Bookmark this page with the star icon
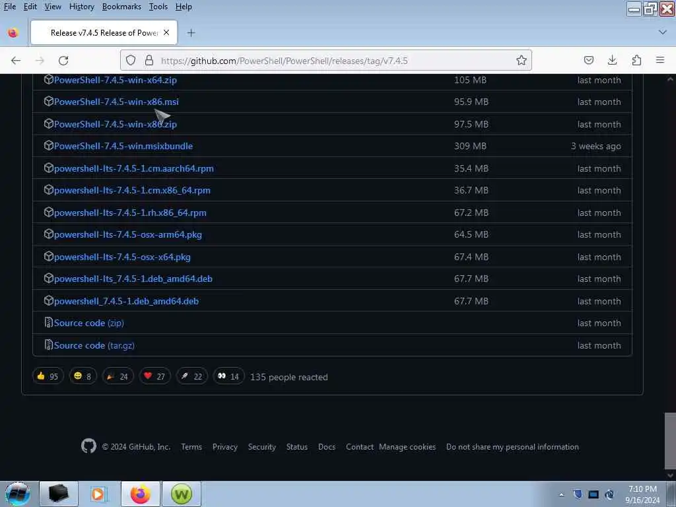 [x=522, y=60]
